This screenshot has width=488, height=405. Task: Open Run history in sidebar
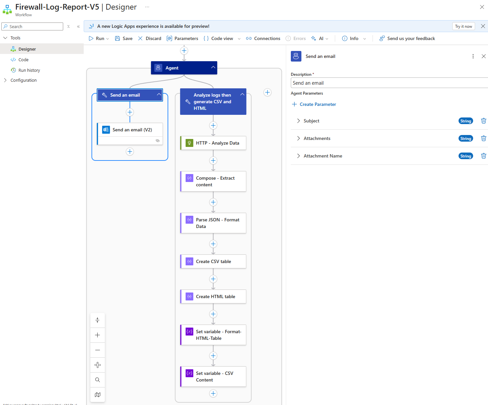[x=29, y=70]
